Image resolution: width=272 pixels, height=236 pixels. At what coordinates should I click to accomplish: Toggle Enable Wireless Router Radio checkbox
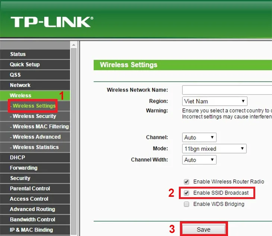[x=186, y=182]
